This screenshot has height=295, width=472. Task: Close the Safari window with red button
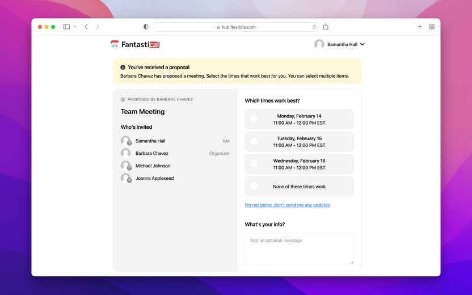[40, 27]
